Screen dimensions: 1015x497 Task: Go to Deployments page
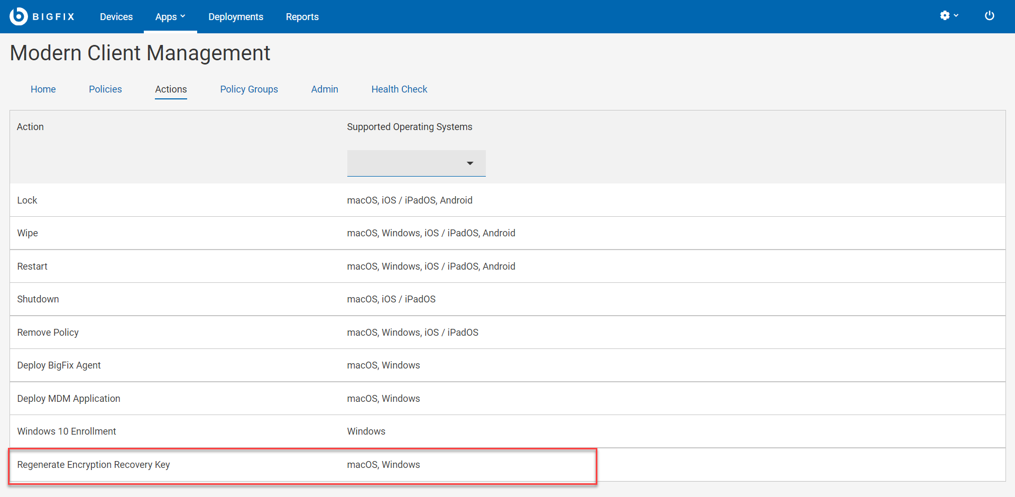click(x=236, y=17)
